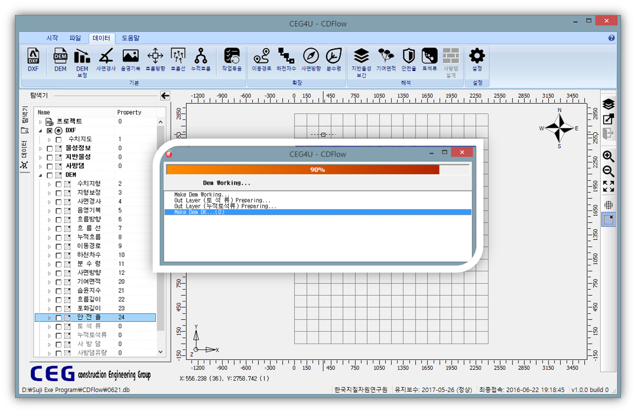Click the fit-to-extent arrows icon

(x=609, y=186)
